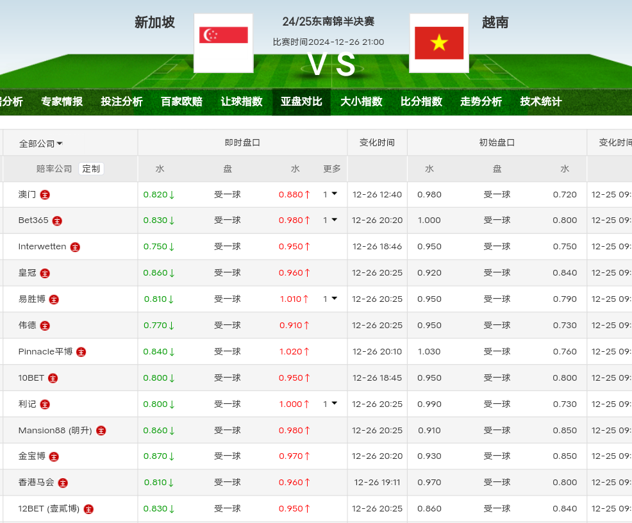The image size is (632, 523).
Task: Click Pinnacle平博 live away odds 1.020
Action: pyautogui.click(x=294, y=352)
